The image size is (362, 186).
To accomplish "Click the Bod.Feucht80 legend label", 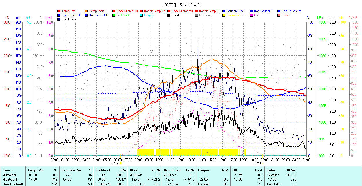I will (x=98, y=15).
